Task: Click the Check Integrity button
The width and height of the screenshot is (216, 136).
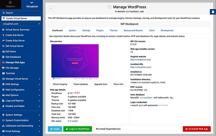Action: point(60,84)
